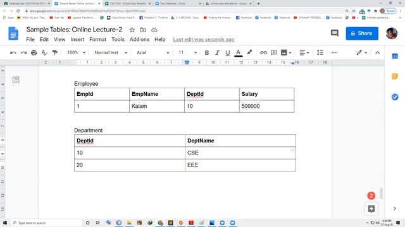
Task: Open comment history
Action: pyautogui.click(x=335, y=33)
